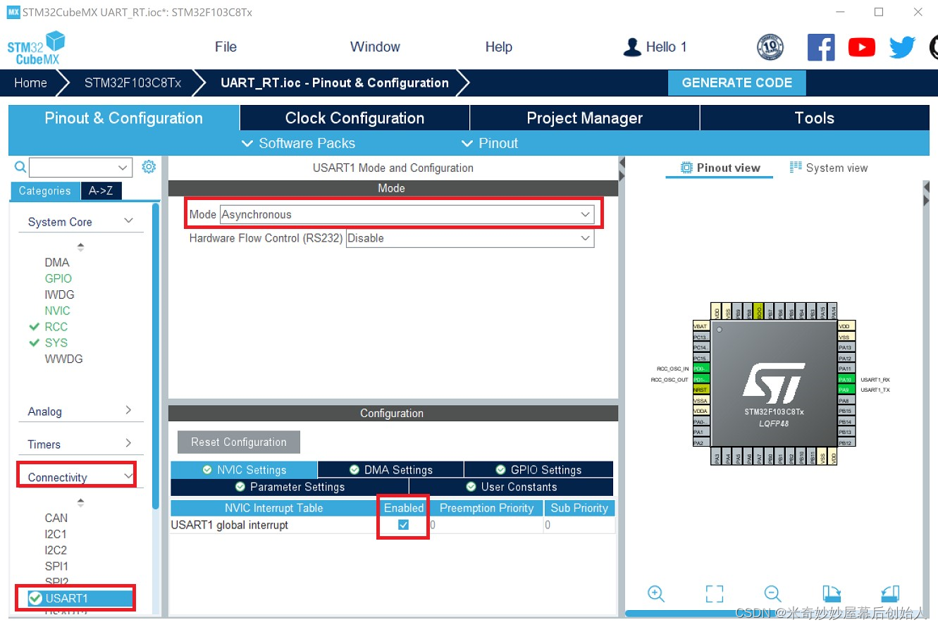
Task: Switch to the Tools tab
Action: [815, 118]
